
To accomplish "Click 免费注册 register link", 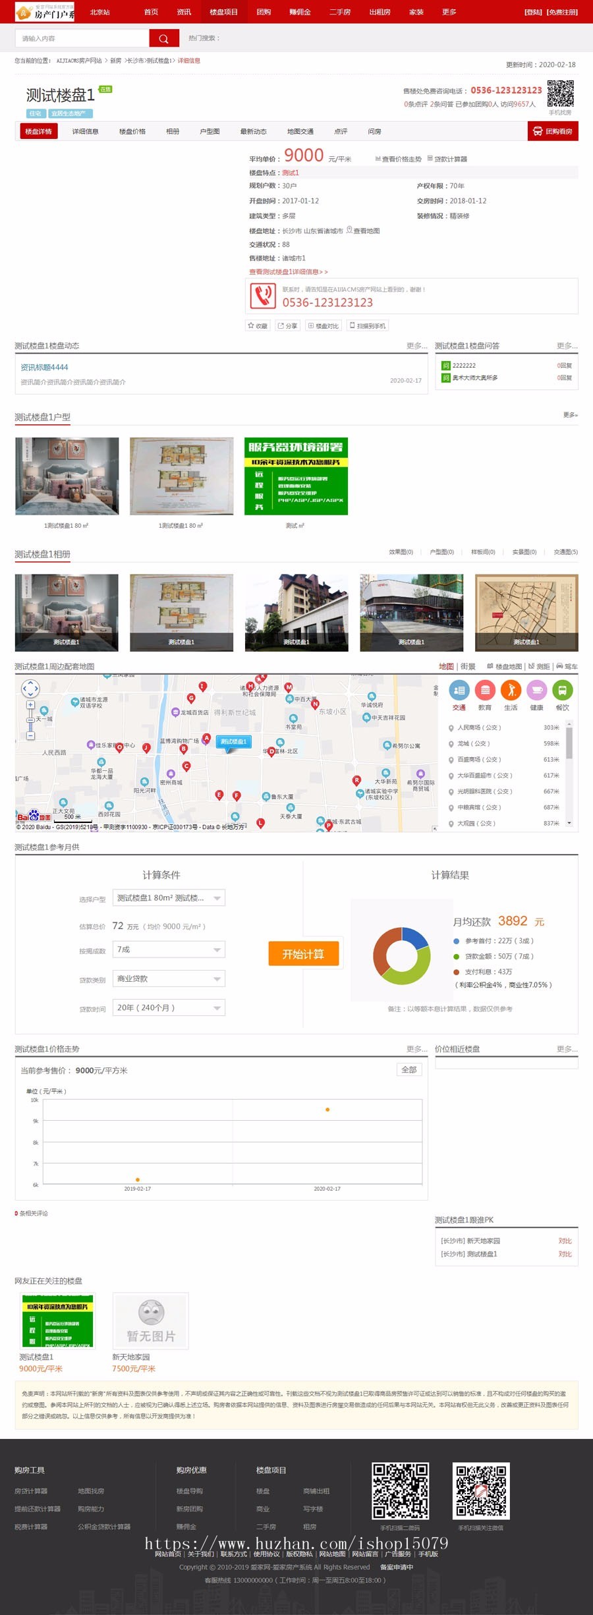I will tap(562, 12).
